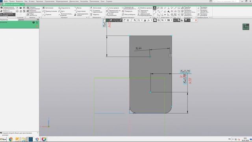
Task: Expand the Элементы ribbon group
Action: tap(39, 17)
